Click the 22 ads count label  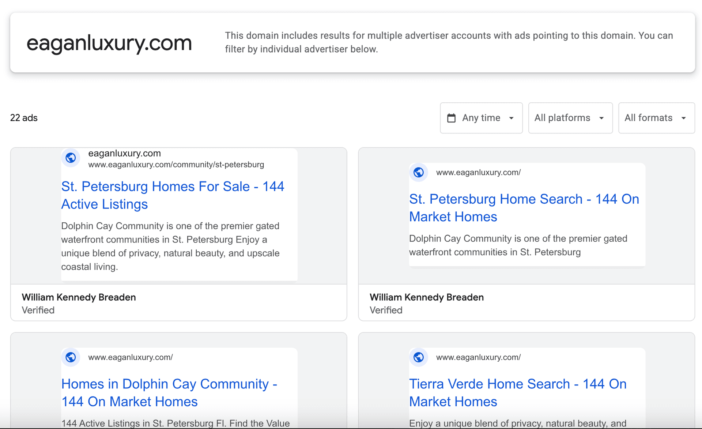click(24, 118)
